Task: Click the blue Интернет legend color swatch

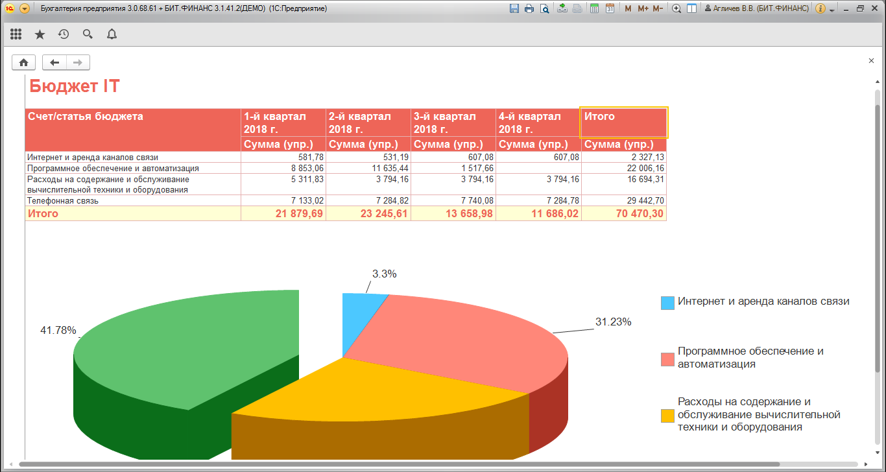Action: [x=667, y=303]
